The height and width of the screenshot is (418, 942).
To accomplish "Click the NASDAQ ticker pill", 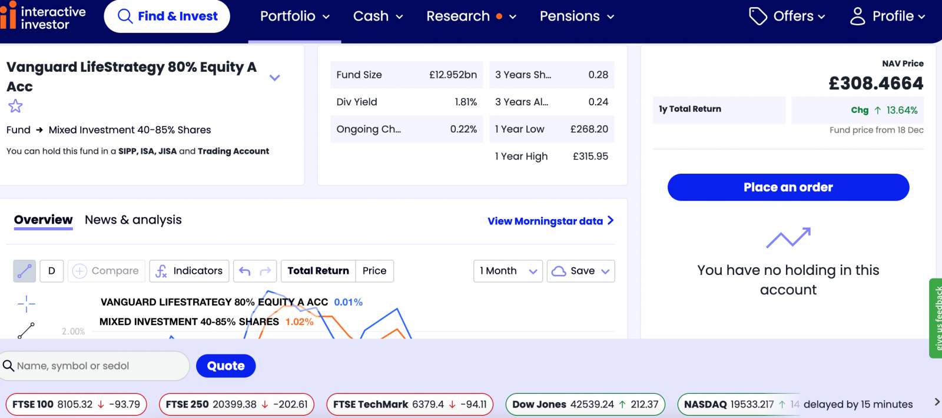I will (x=739, y=404).
